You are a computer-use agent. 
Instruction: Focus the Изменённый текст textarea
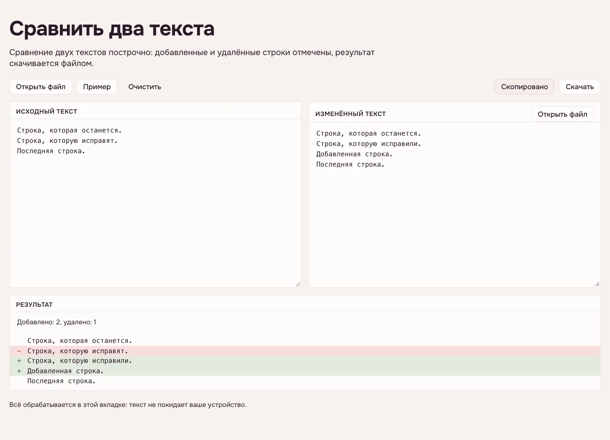pos(455,205)
